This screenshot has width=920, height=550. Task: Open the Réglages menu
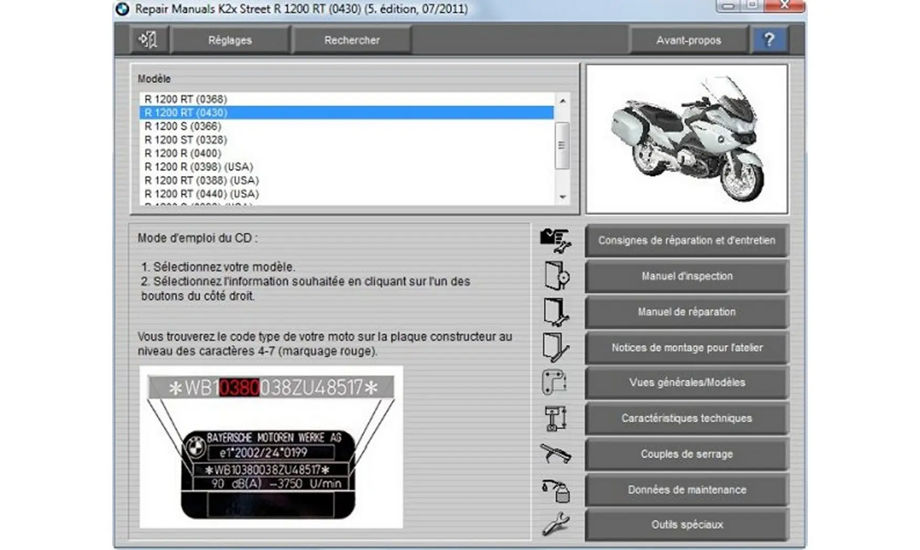point(230,40)
